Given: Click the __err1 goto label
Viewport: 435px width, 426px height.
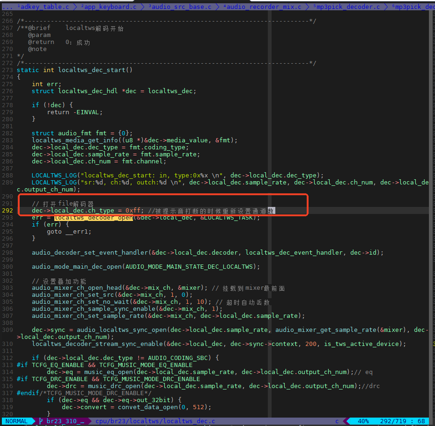Looking at the screenshot, I should 77,232.
